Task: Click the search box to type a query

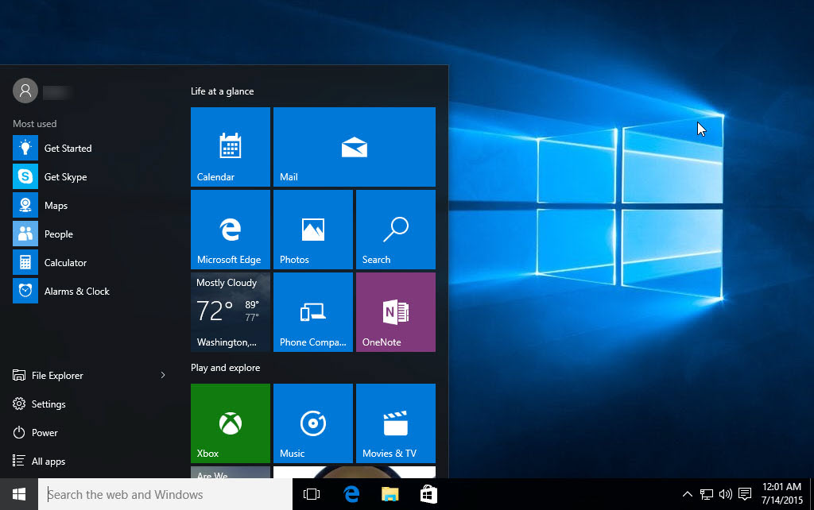Action: click(159, 493)
